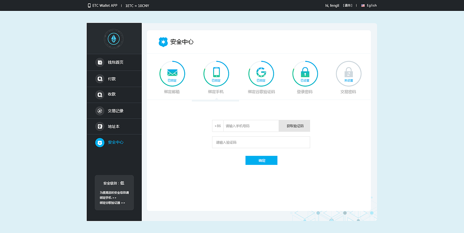Click the envelope email binding icon
Screen dimensions: 464x233
point(172,74)
